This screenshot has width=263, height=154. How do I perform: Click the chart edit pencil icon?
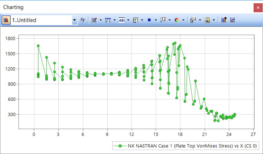(x=94, y=20)
